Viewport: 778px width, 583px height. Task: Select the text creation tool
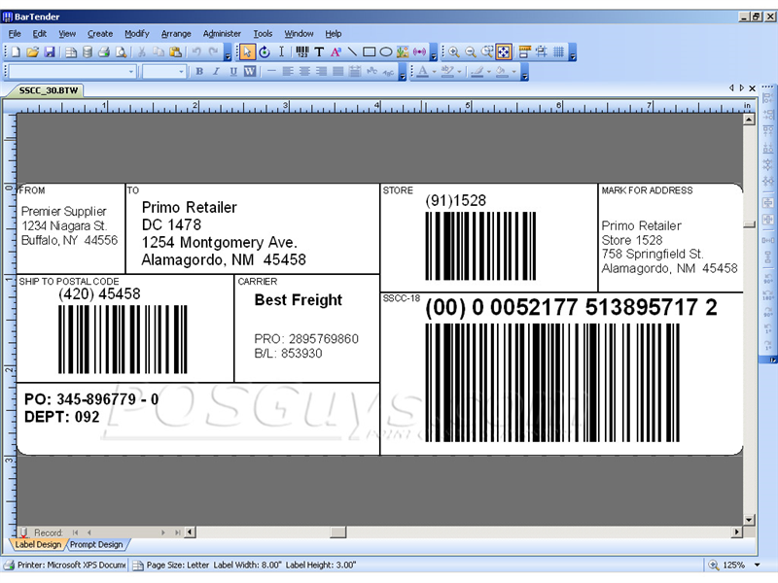tap(319, 52)
